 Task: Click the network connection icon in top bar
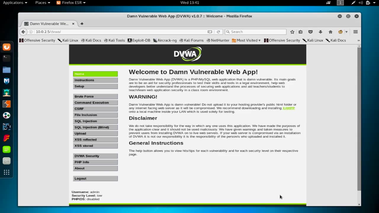(x=353, y=3)
